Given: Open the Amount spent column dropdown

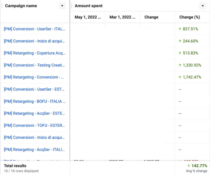Looking at the screenshot, I should [202, 6].
